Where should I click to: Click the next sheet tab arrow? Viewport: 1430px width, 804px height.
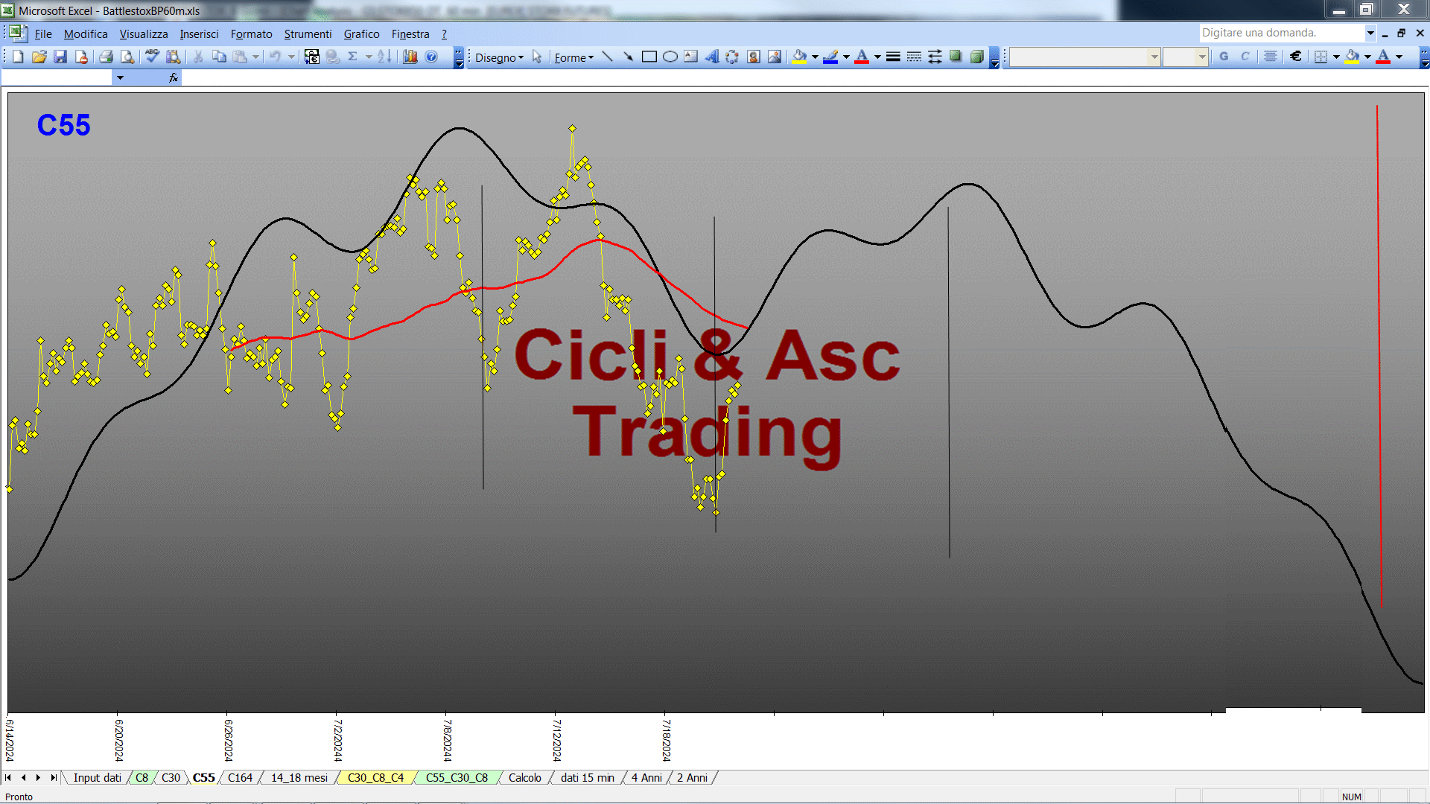[39, 777]
